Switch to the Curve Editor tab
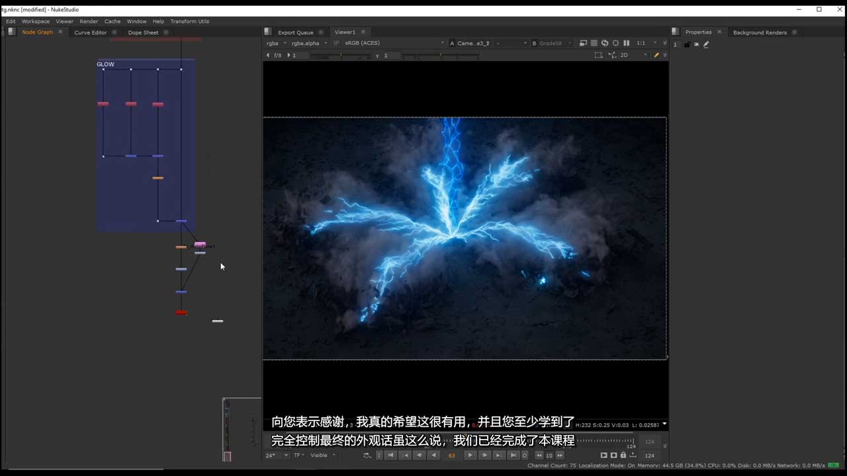The width and height of the screenshot is (847, 476). [x=90, y=32]
